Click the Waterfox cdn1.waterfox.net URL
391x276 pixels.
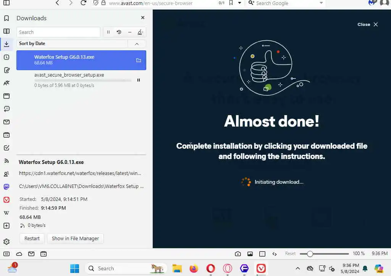(x=80, y=173)
